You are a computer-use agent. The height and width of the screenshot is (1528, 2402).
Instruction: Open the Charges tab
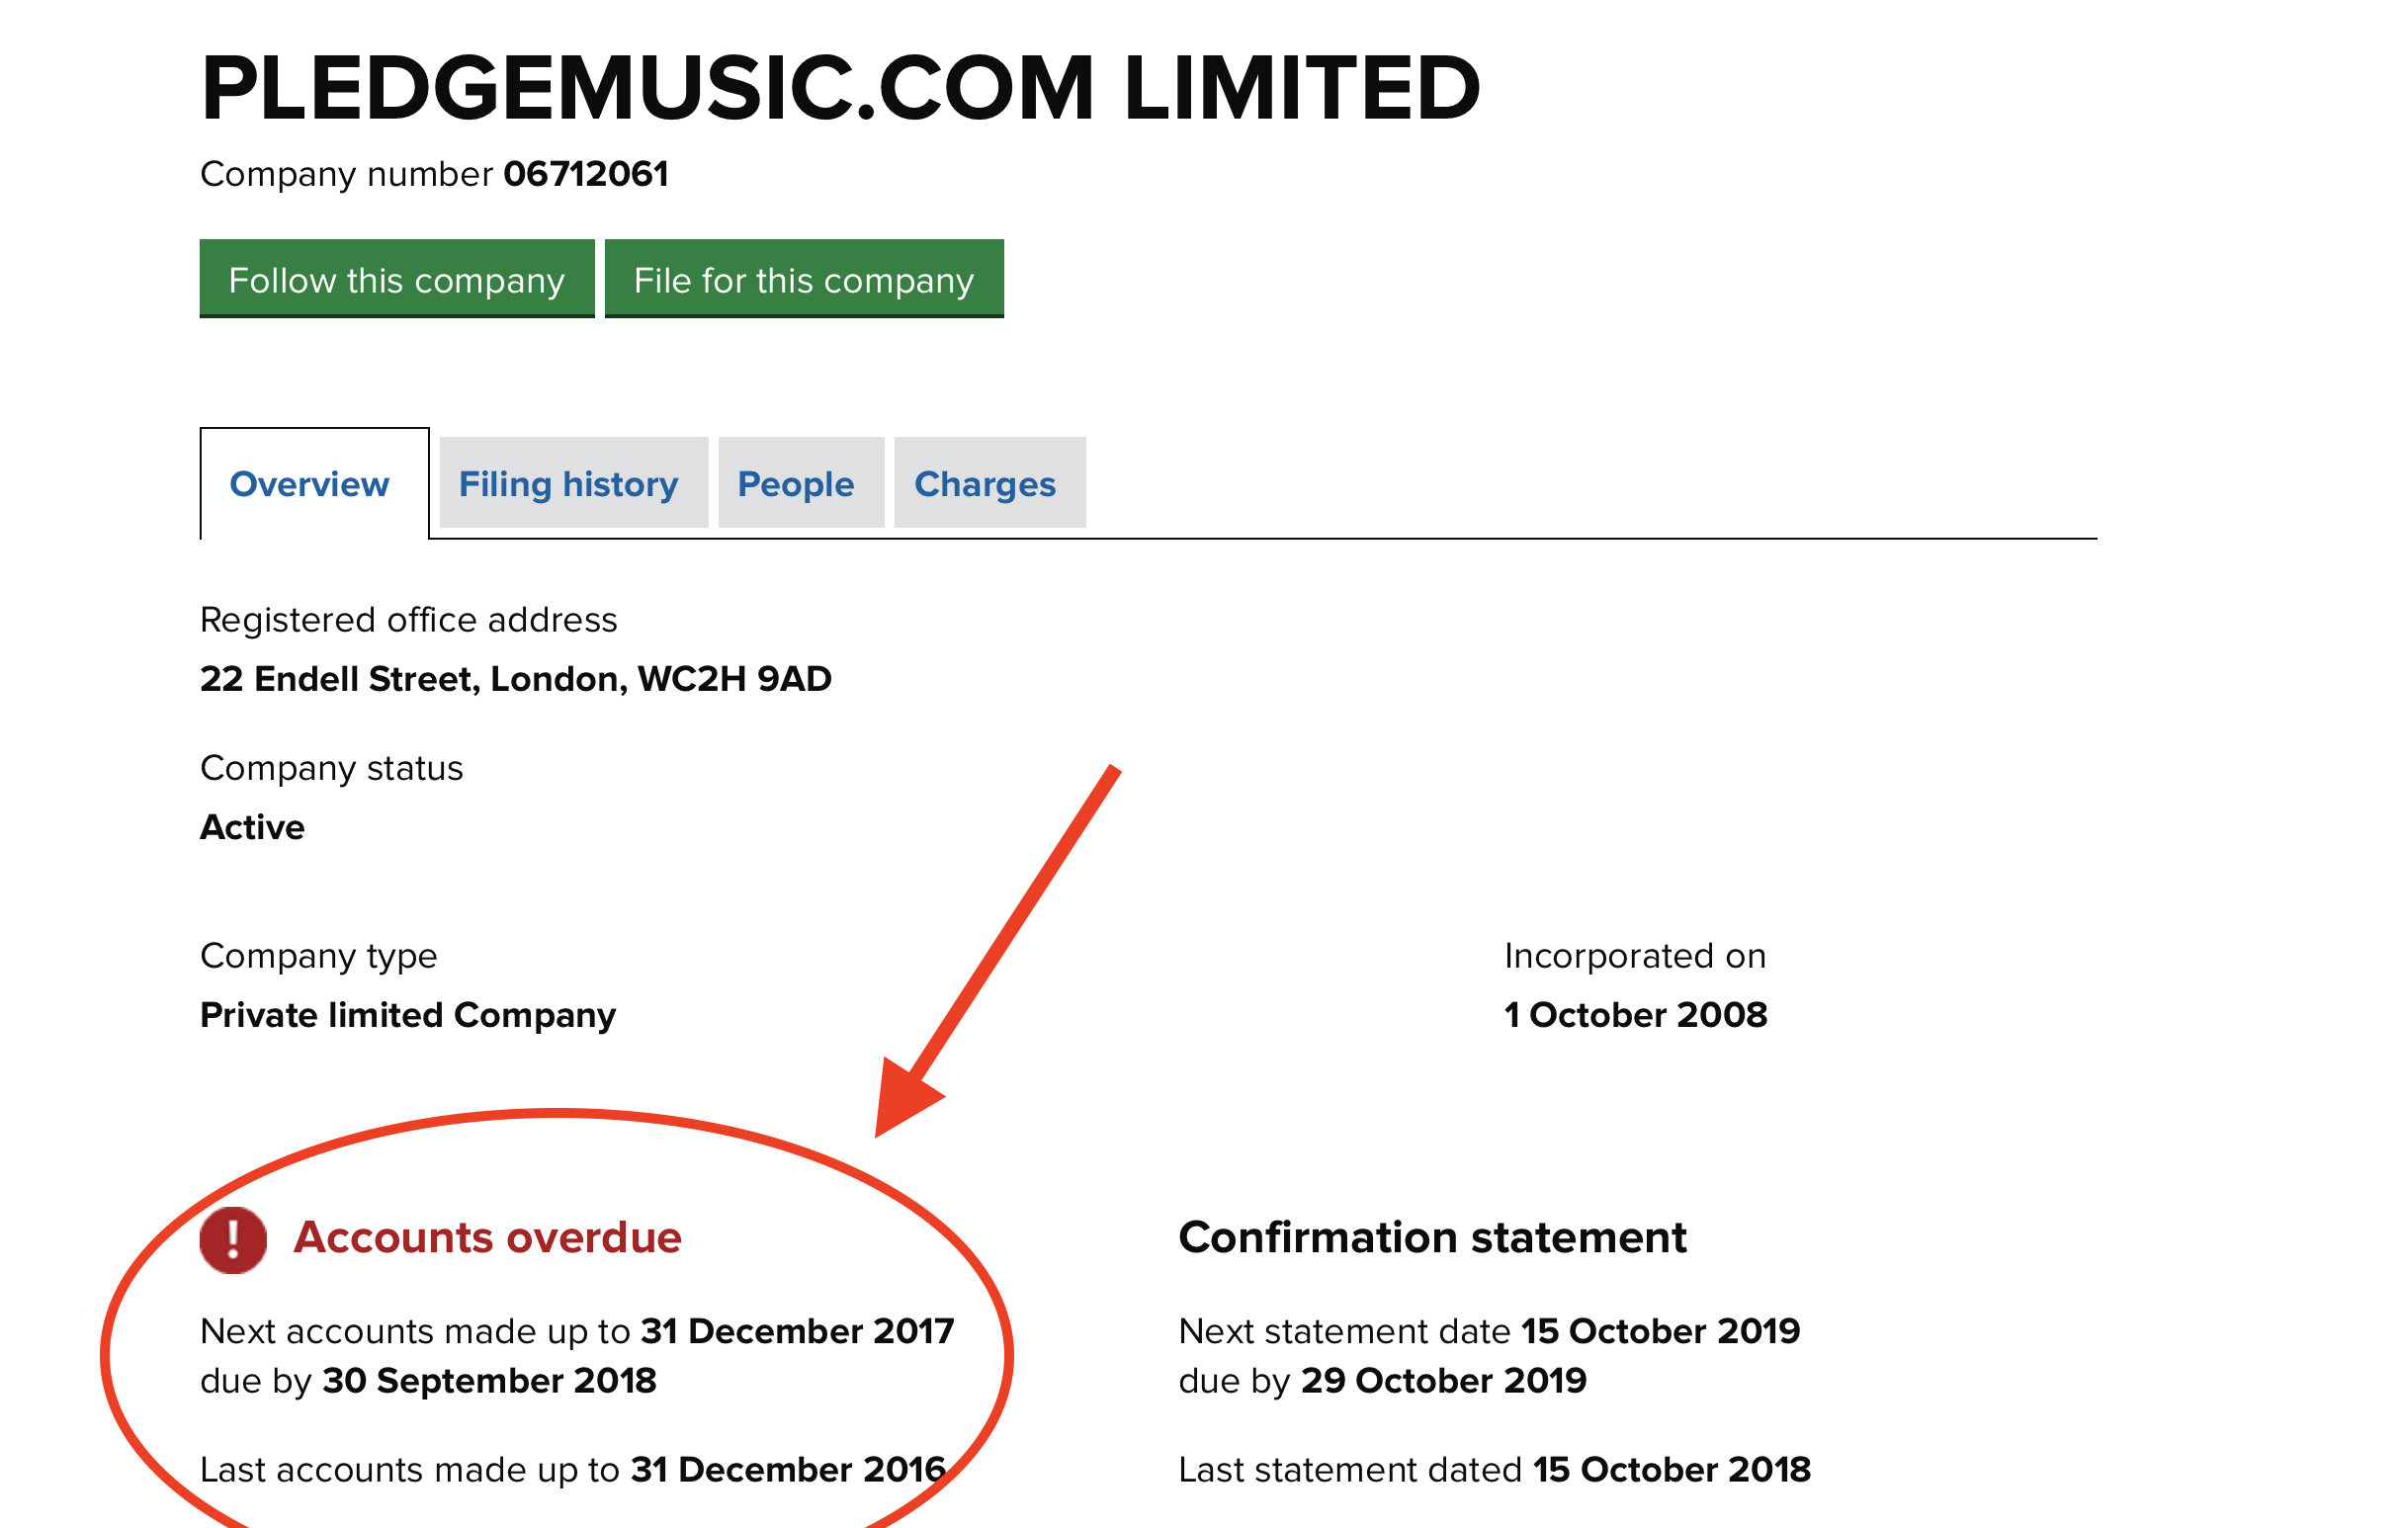click(985, 483)
